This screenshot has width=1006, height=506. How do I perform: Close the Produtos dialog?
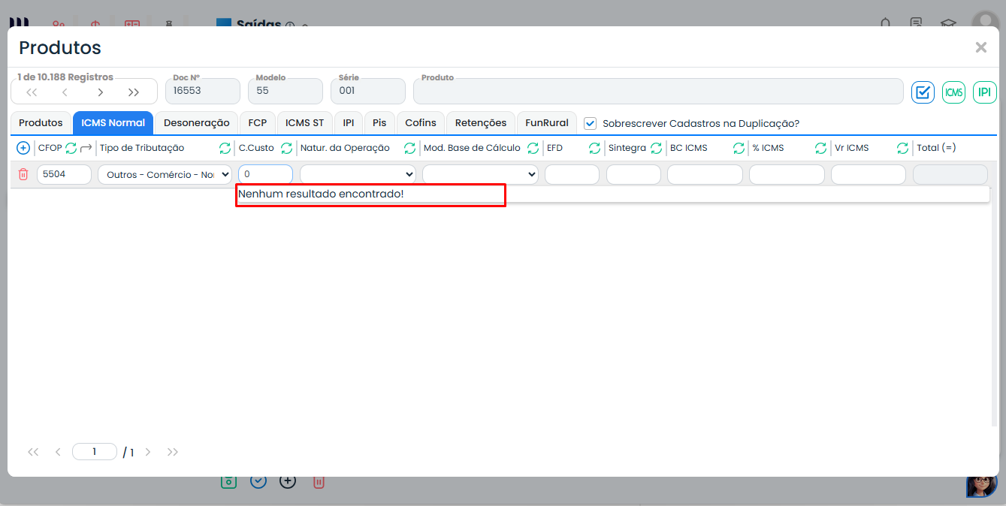point(980,47)
